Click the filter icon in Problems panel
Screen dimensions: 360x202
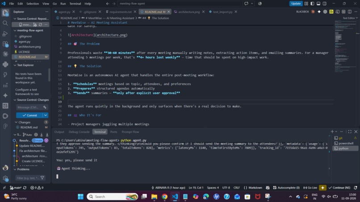42,178
